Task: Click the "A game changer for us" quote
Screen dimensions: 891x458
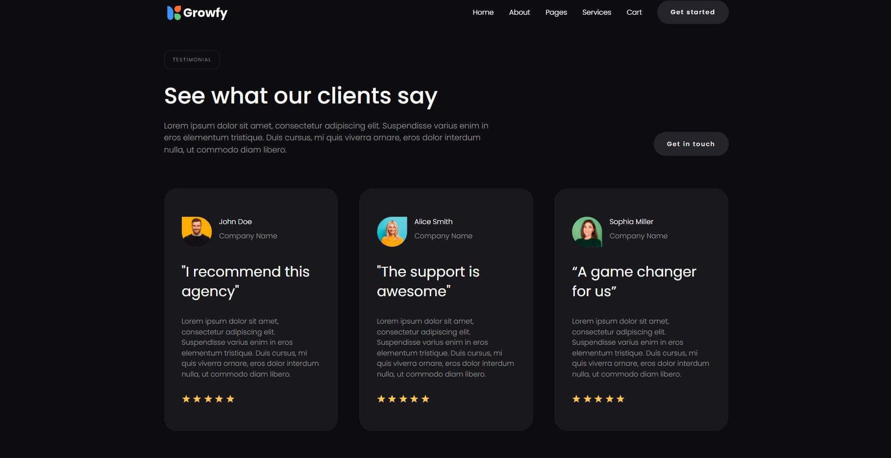Action: (x=634, y=281)
